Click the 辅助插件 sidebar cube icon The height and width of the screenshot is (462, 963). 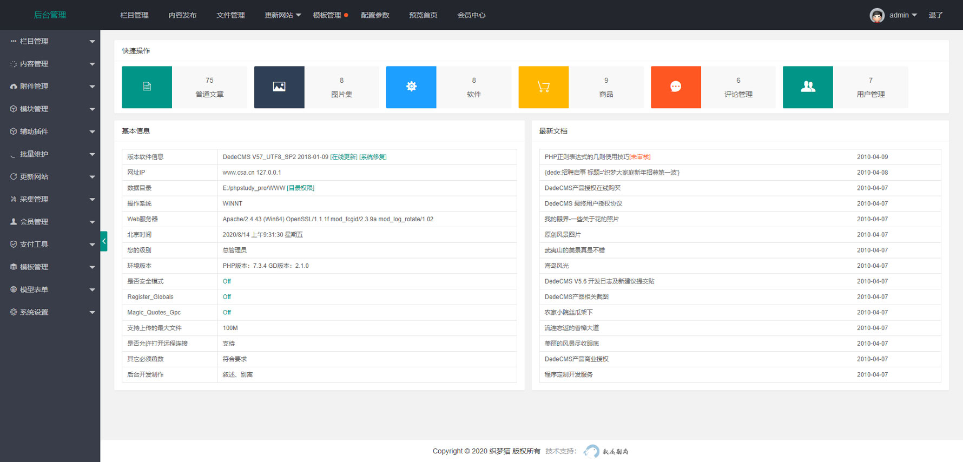pyautogui.click(x=14, y=131)
